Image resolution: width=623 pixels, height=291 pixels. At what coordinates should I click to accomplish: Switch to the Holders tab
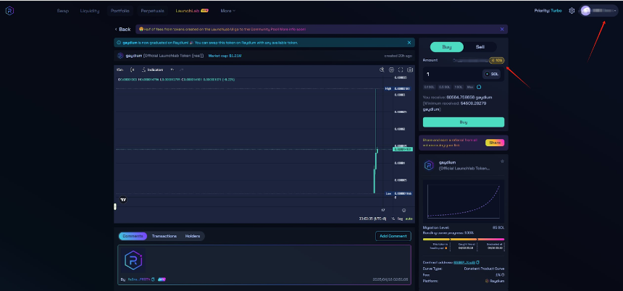point(193,236)
